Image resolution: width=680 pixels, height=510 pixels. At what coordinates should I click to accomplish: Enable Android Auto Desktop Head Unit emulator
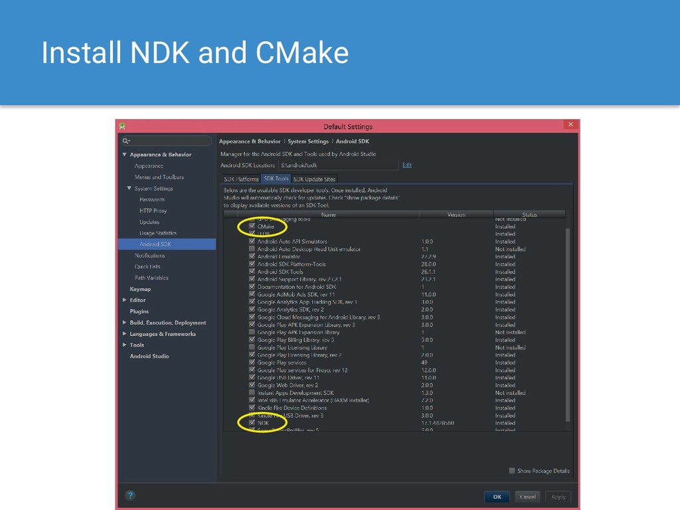pos(252,249)
